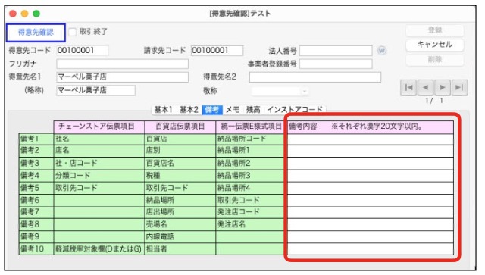Click the 登録 button

click(x=434, y=30)
